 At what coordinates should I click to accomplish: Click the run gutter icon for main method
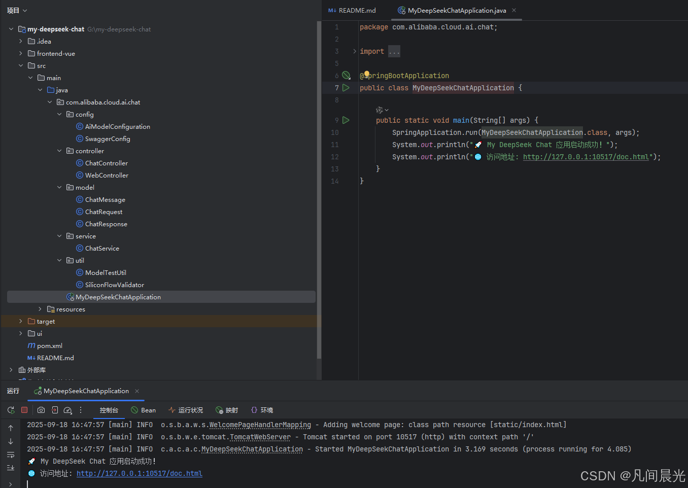click(346, 120)
